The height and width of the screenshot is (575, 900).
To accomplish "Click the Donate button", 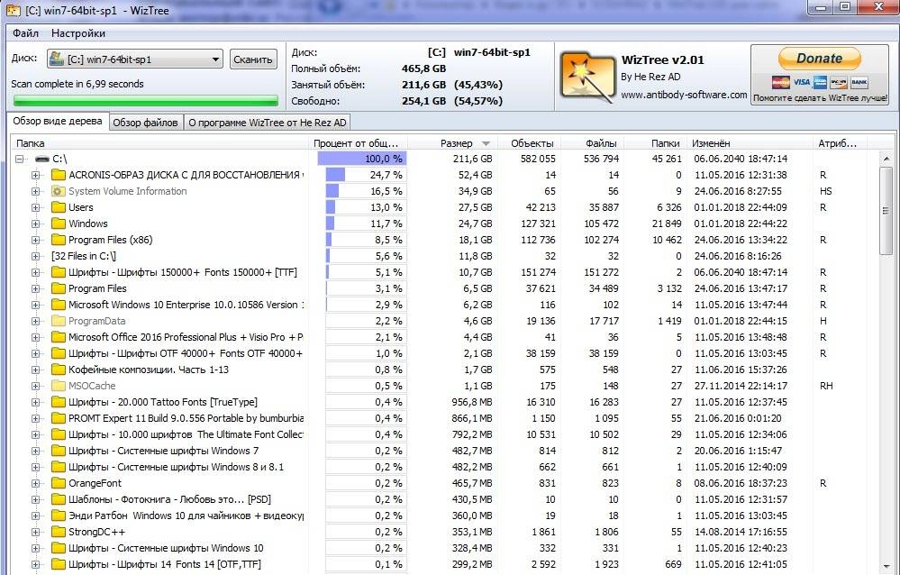I will (819, 59).
